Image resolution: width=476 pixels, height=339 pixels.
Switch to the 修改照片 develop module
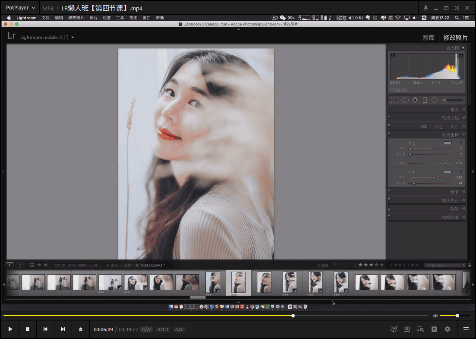pyautogui.click(x=455, y=38)
